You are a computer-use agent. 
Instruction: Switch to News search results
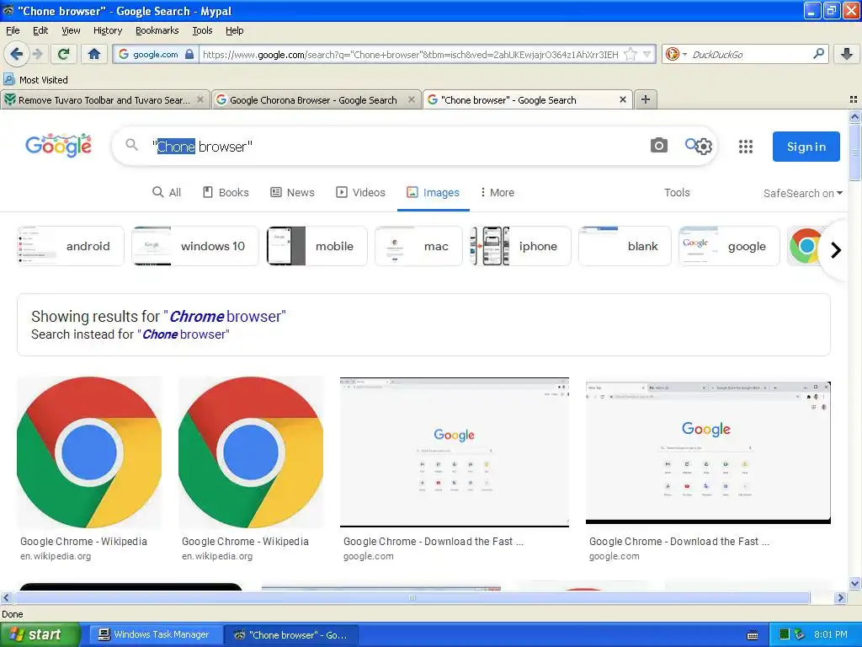[x=292, y=193]
